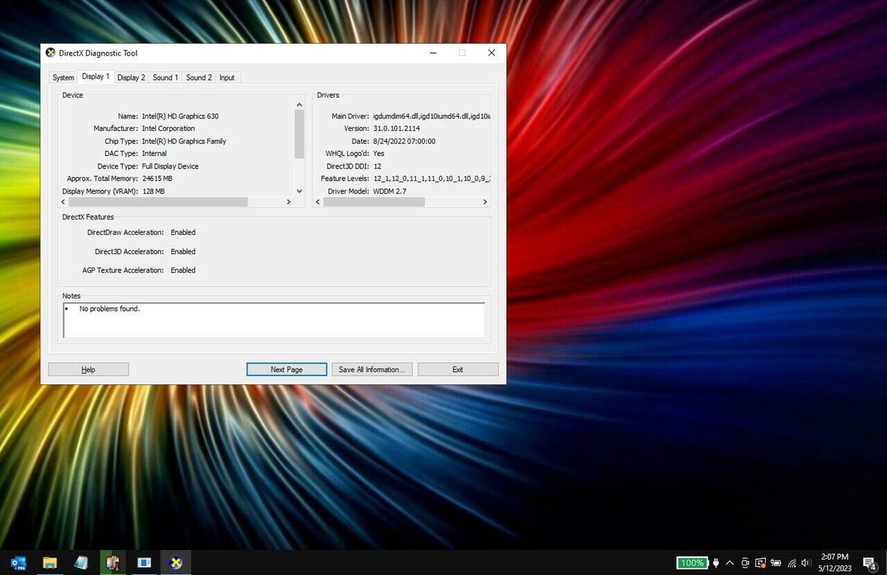Click main driver value igdumdim64.dll
Viewport: 887px width, 575px height.
point(432,116)
